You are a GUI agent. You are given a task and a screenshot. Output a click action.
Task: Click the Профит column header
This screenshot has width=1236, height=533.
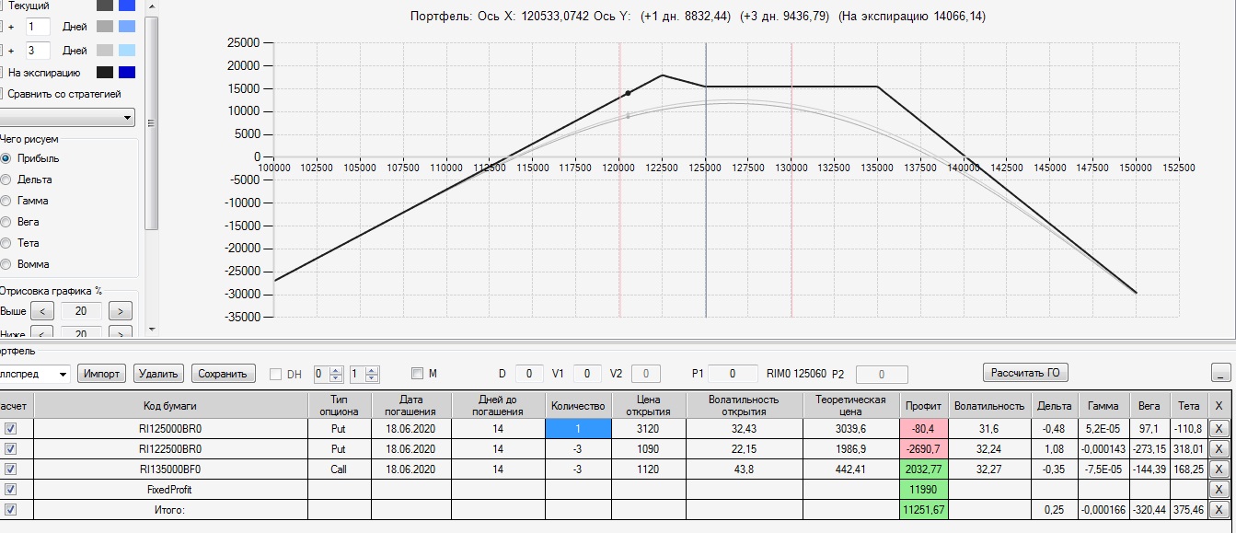pos(923,405)
